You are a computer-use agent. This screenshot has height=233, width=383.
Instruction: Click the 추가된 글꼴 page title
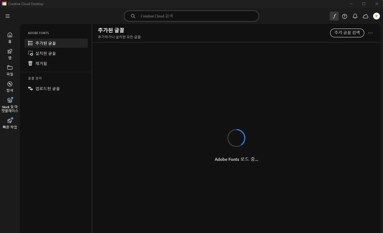111,30
